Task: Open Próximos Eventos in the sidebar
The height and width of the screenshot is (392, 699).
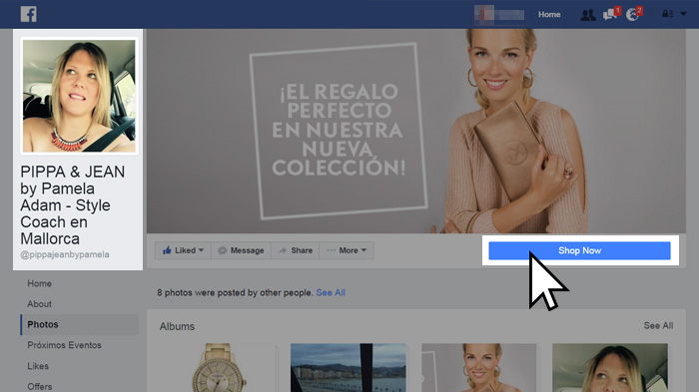Action: pos(64,345)
